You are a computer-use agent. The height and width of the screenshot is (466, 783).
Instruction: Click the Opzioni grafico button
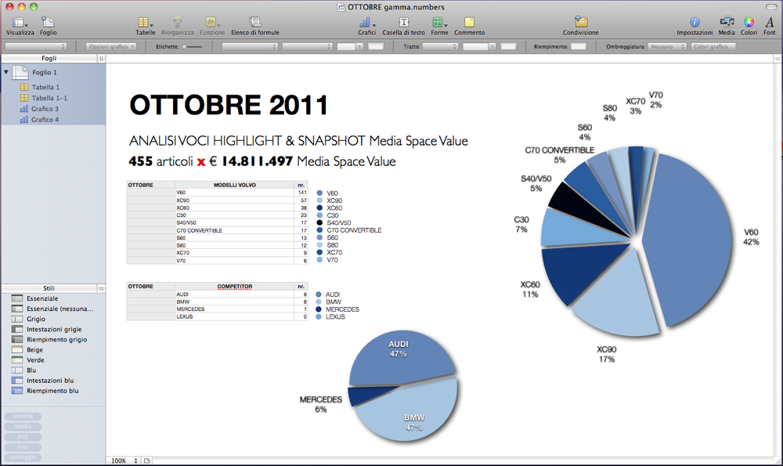(x=111, y=47)
